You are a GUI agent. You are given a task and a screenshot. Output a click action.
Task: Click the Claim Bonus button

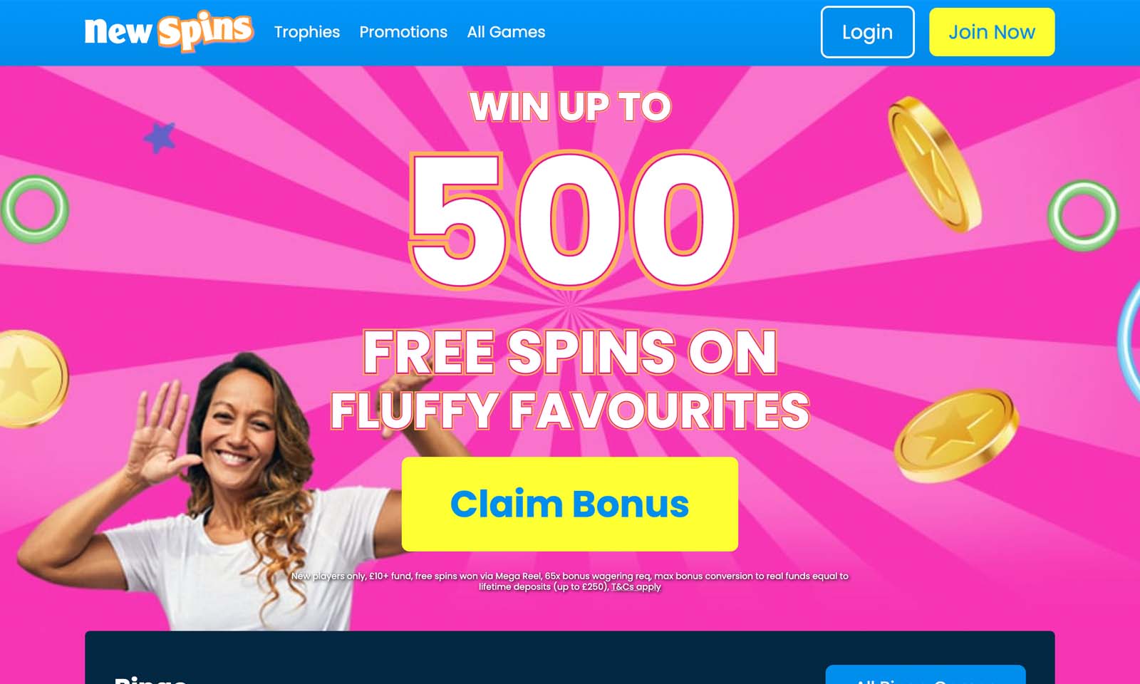pos(570,504)
